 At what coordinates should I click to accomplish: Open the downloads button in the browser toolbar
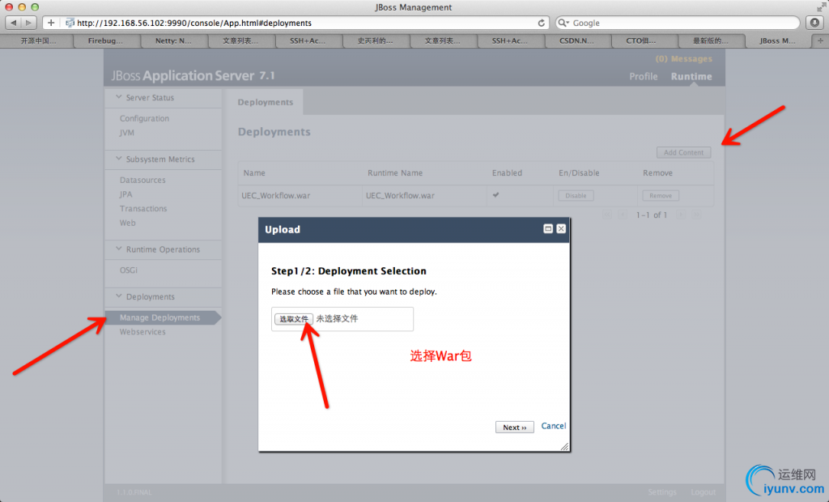pyautogui.click(x=814, y=23)
